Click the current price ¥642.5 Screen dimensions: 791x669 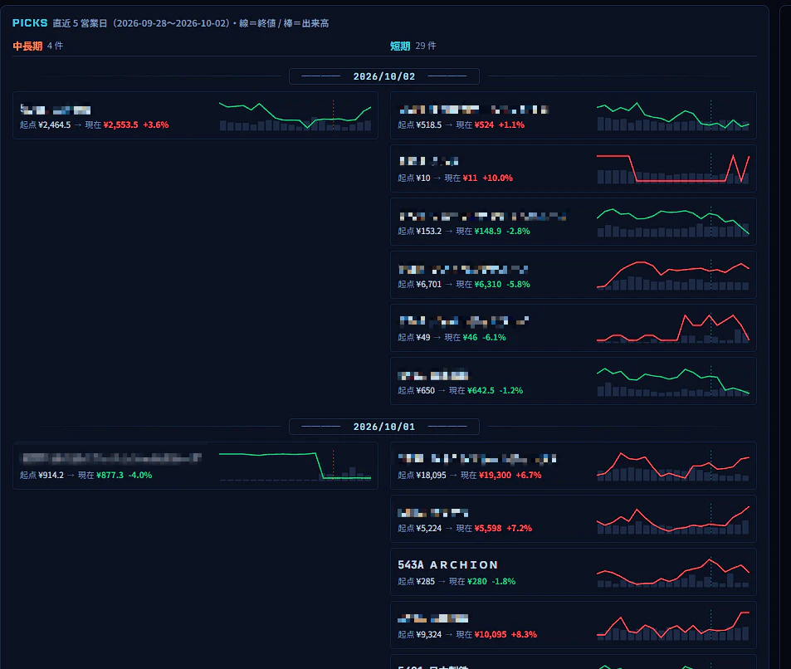click(481, 390)
